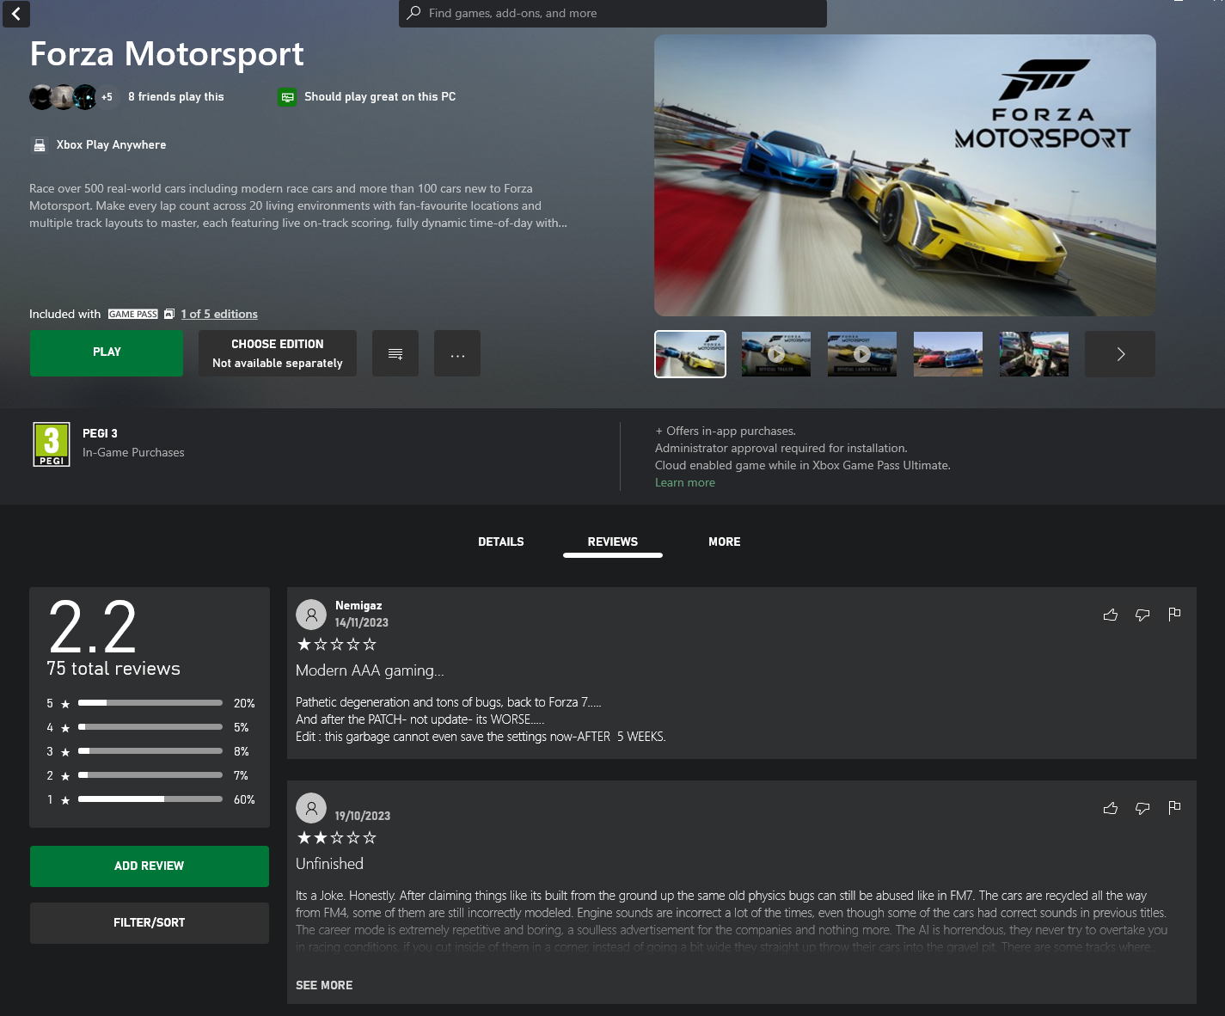Screen dimensions: 1225x1016
Task: Click avatar on the 19/10/2023 review
Action: click(311, 808)
